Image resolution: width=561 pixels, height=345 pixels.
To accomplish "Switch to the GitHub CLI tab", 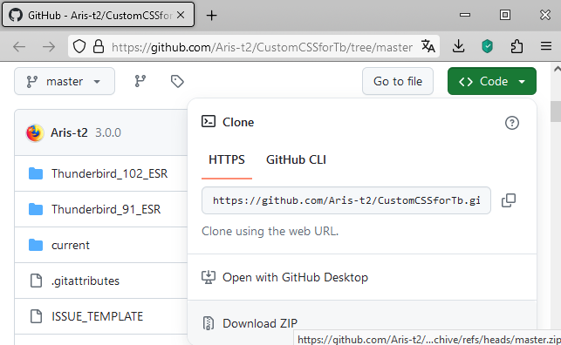I will tap(296, 159).
